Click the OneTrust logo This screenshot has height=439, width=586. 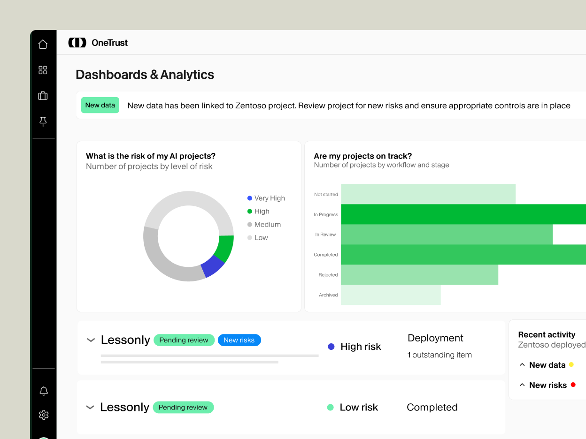[x=98, y=43]
